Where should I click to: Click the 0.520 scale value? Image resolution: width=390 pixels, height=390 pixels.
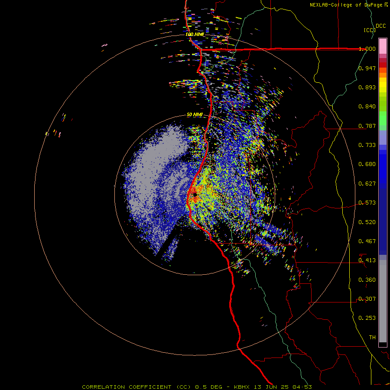click(367, 222)
